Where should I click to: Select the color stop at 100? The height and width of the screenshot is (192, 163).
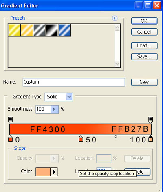pyautogui.click(x=150, y=138)
